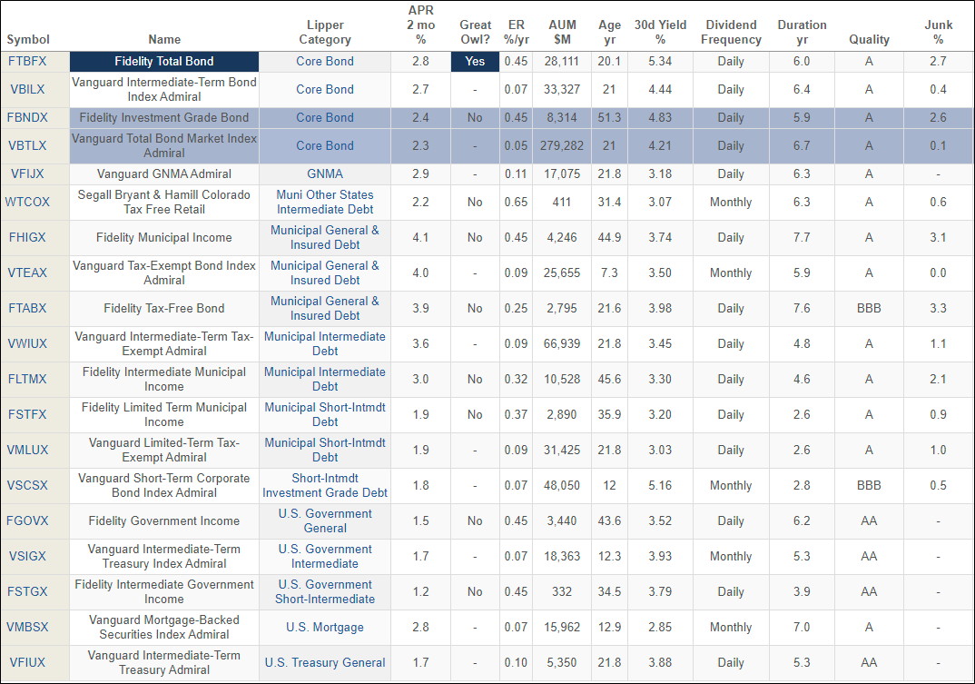Open the GNMA Lipper category link
The image size is (975, 684).
(325, 174)
